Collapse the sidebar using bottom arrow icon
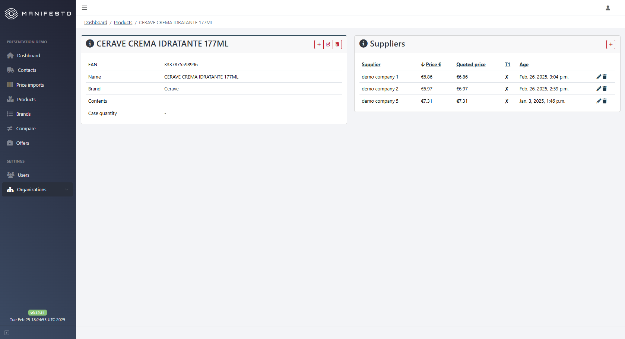Image resolution: width=625 pixels, height=339 pixels. pos(7,333)
